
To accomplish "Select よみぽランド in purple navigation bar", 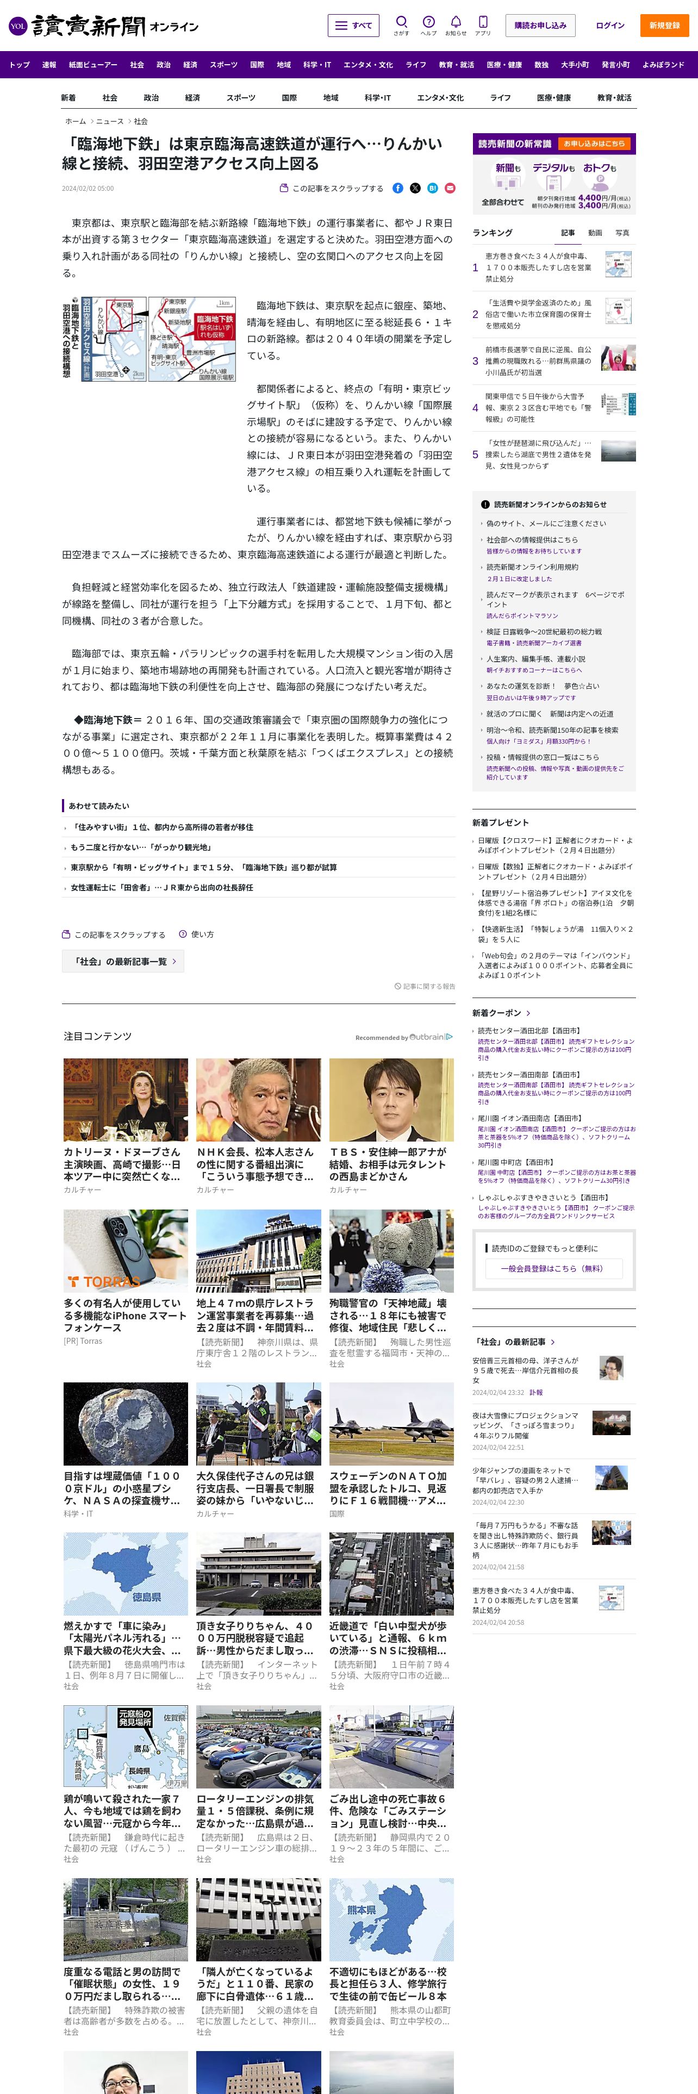I will click(x=663, y=64).
